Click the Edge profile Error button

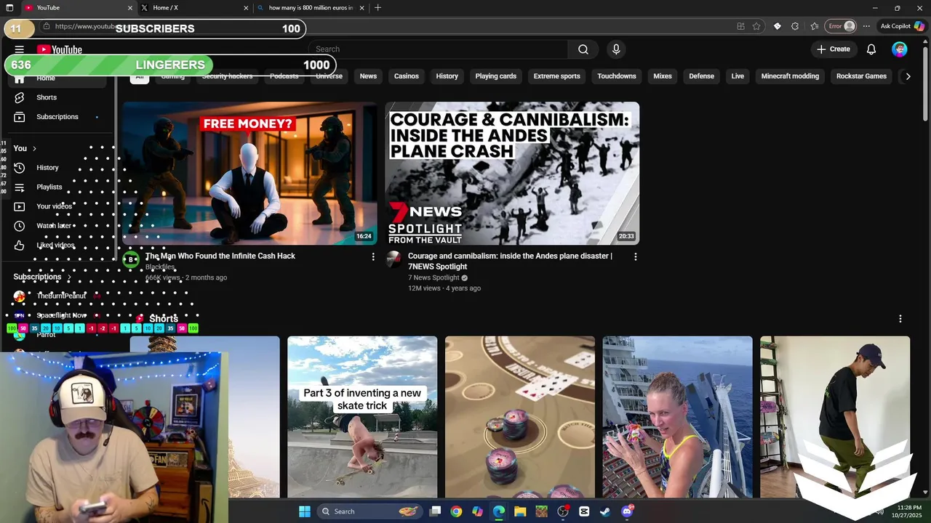click(842, 26)
